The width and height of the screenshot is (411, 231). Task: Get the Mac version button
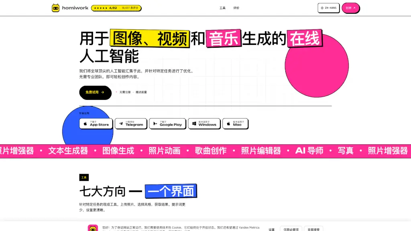point(235,124)
